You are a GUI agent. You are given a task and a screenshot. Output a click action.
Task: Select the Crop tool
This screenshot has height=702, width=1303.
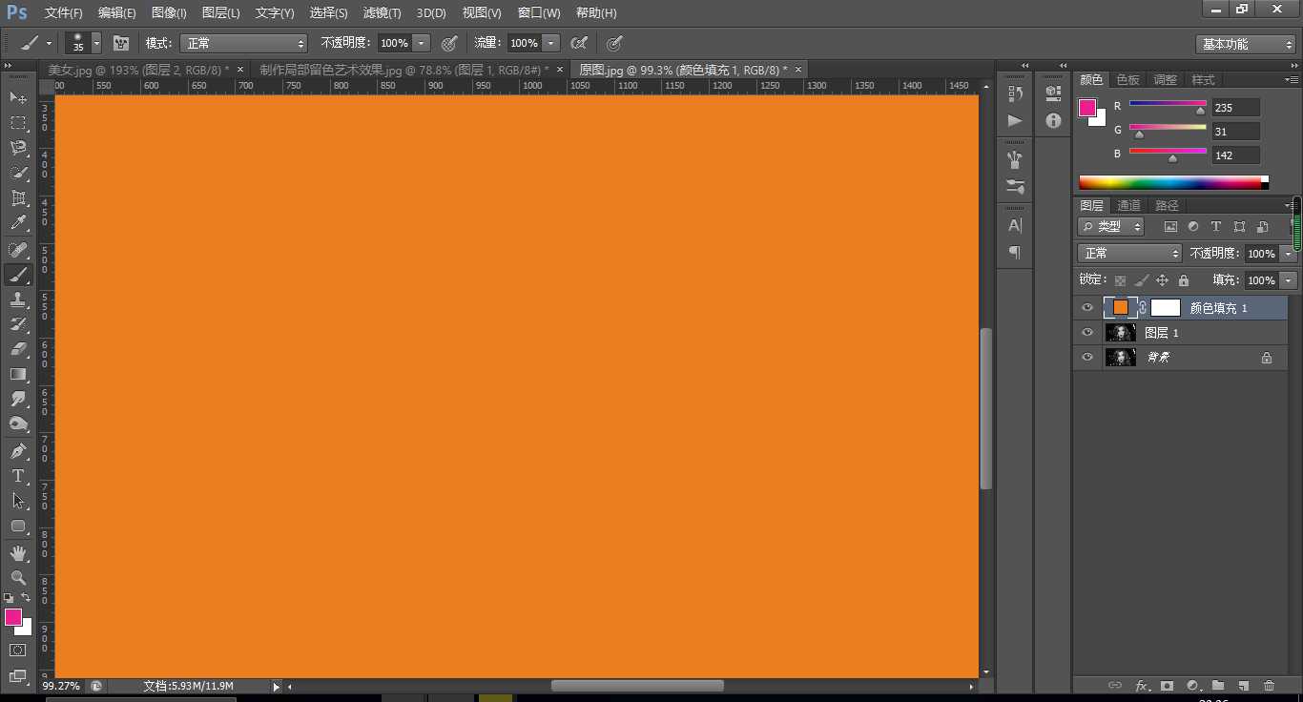(x=18, y=198)
